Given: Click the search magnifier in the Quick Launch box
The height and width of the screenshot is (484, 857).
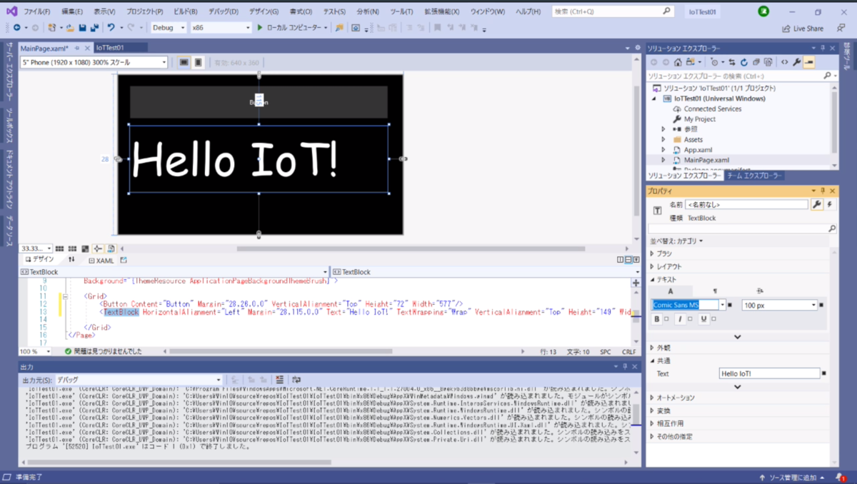Looking at the screenshot, I should 666,11.
